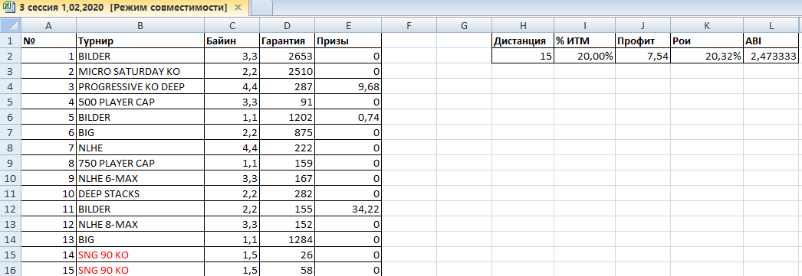Screen dimensions: 802x276
Task: Select row 4 header
Action: [10, 86]
